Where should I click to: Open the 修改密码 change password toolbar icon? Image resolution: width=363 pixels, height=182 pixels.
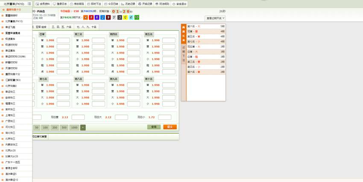72,4
